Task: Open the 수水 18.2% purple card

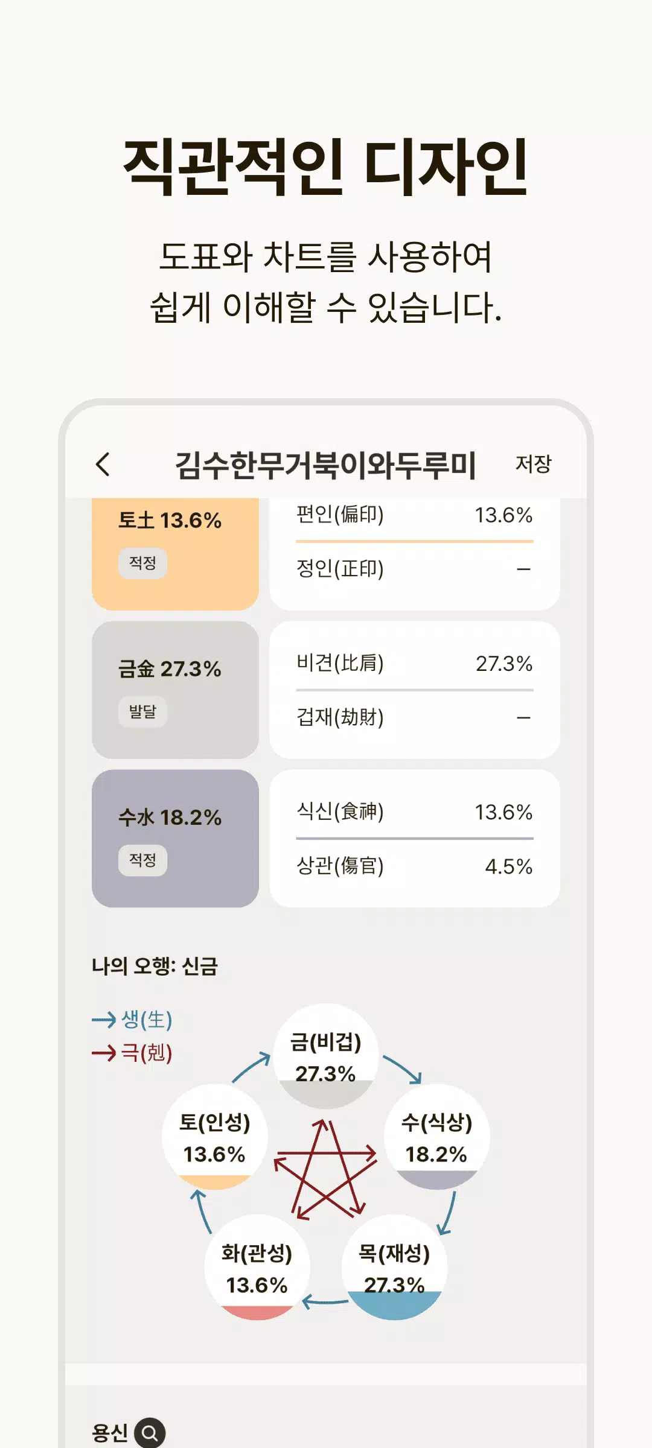Action: pyautogui.click(x=175, y=838)
